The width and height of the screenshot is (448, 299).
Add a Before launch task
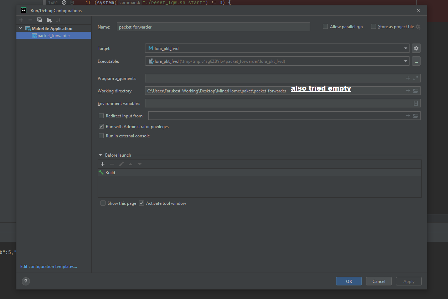point(103,164)
